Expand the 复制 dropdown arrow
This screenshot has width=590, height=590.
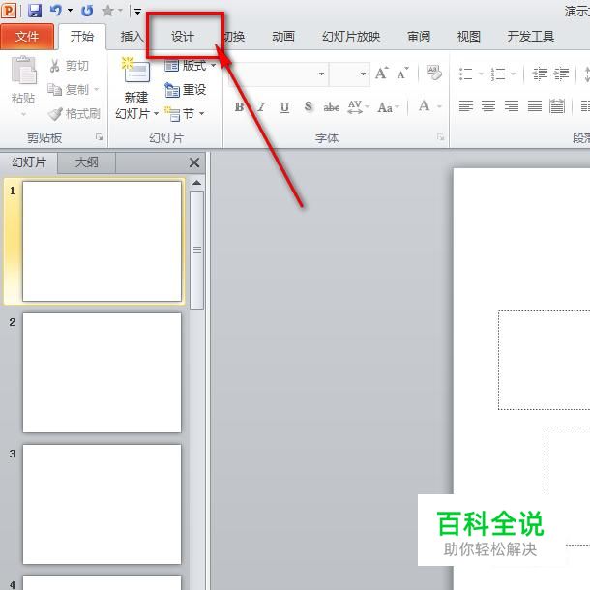click(97, 90)
